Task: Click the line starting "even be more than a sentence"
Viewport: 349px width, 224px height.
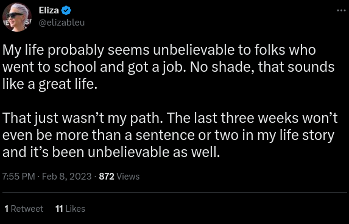Action: 168,135
